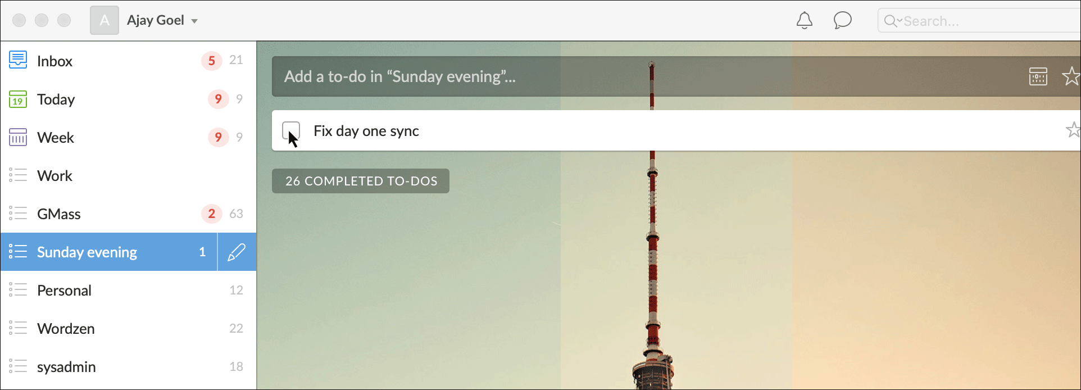Screen dimensions: 1081x390
Task: Click the Week calendar icon in sidebar
Action: 18,137
